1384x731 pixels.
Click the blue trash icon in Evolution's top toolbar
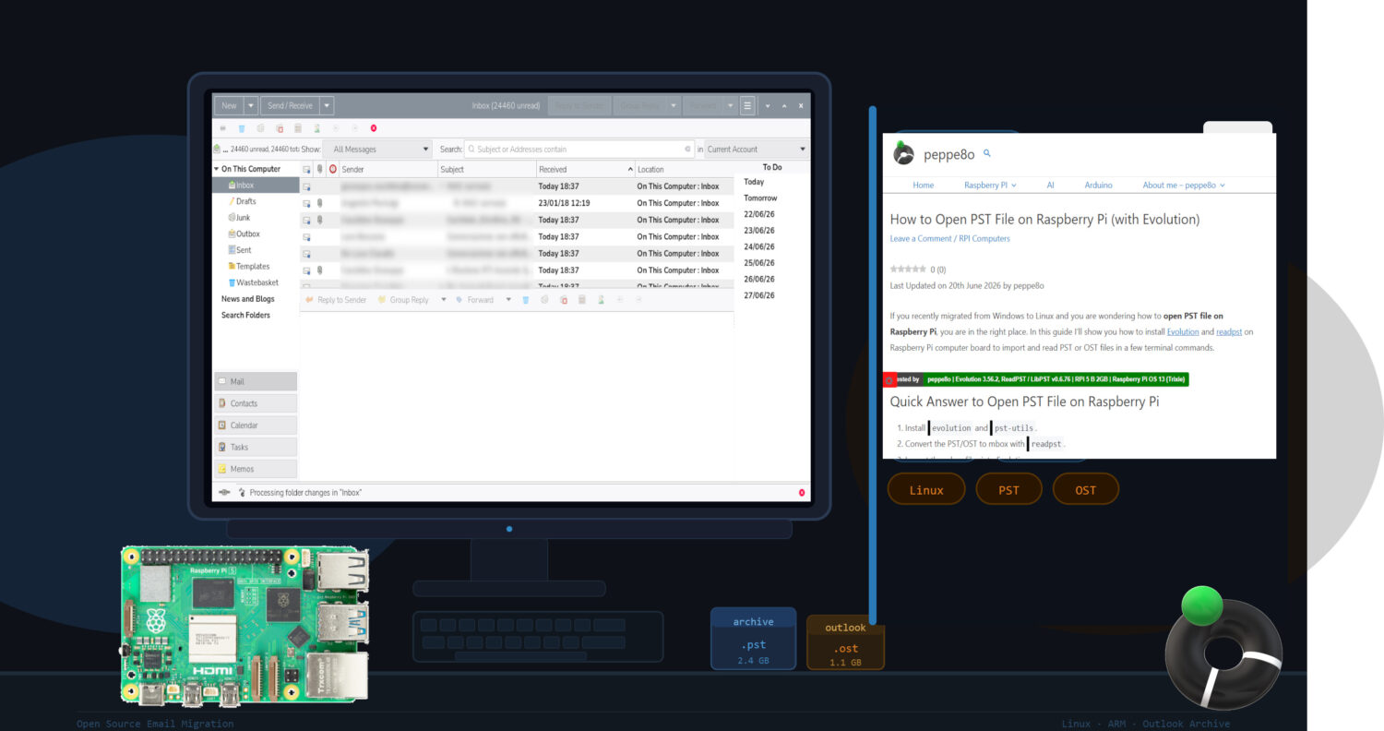click(x=241, y=128)
